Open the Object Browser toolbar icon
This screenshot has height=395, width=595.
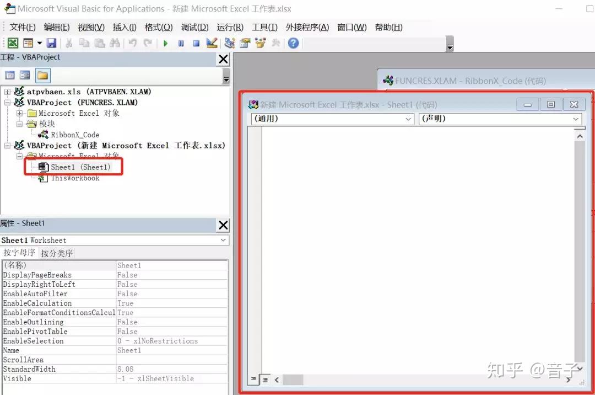[260, 43]
